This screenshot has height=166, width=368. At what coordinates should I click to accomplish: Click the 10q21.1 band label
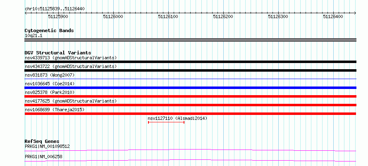[x=33, y=36]
